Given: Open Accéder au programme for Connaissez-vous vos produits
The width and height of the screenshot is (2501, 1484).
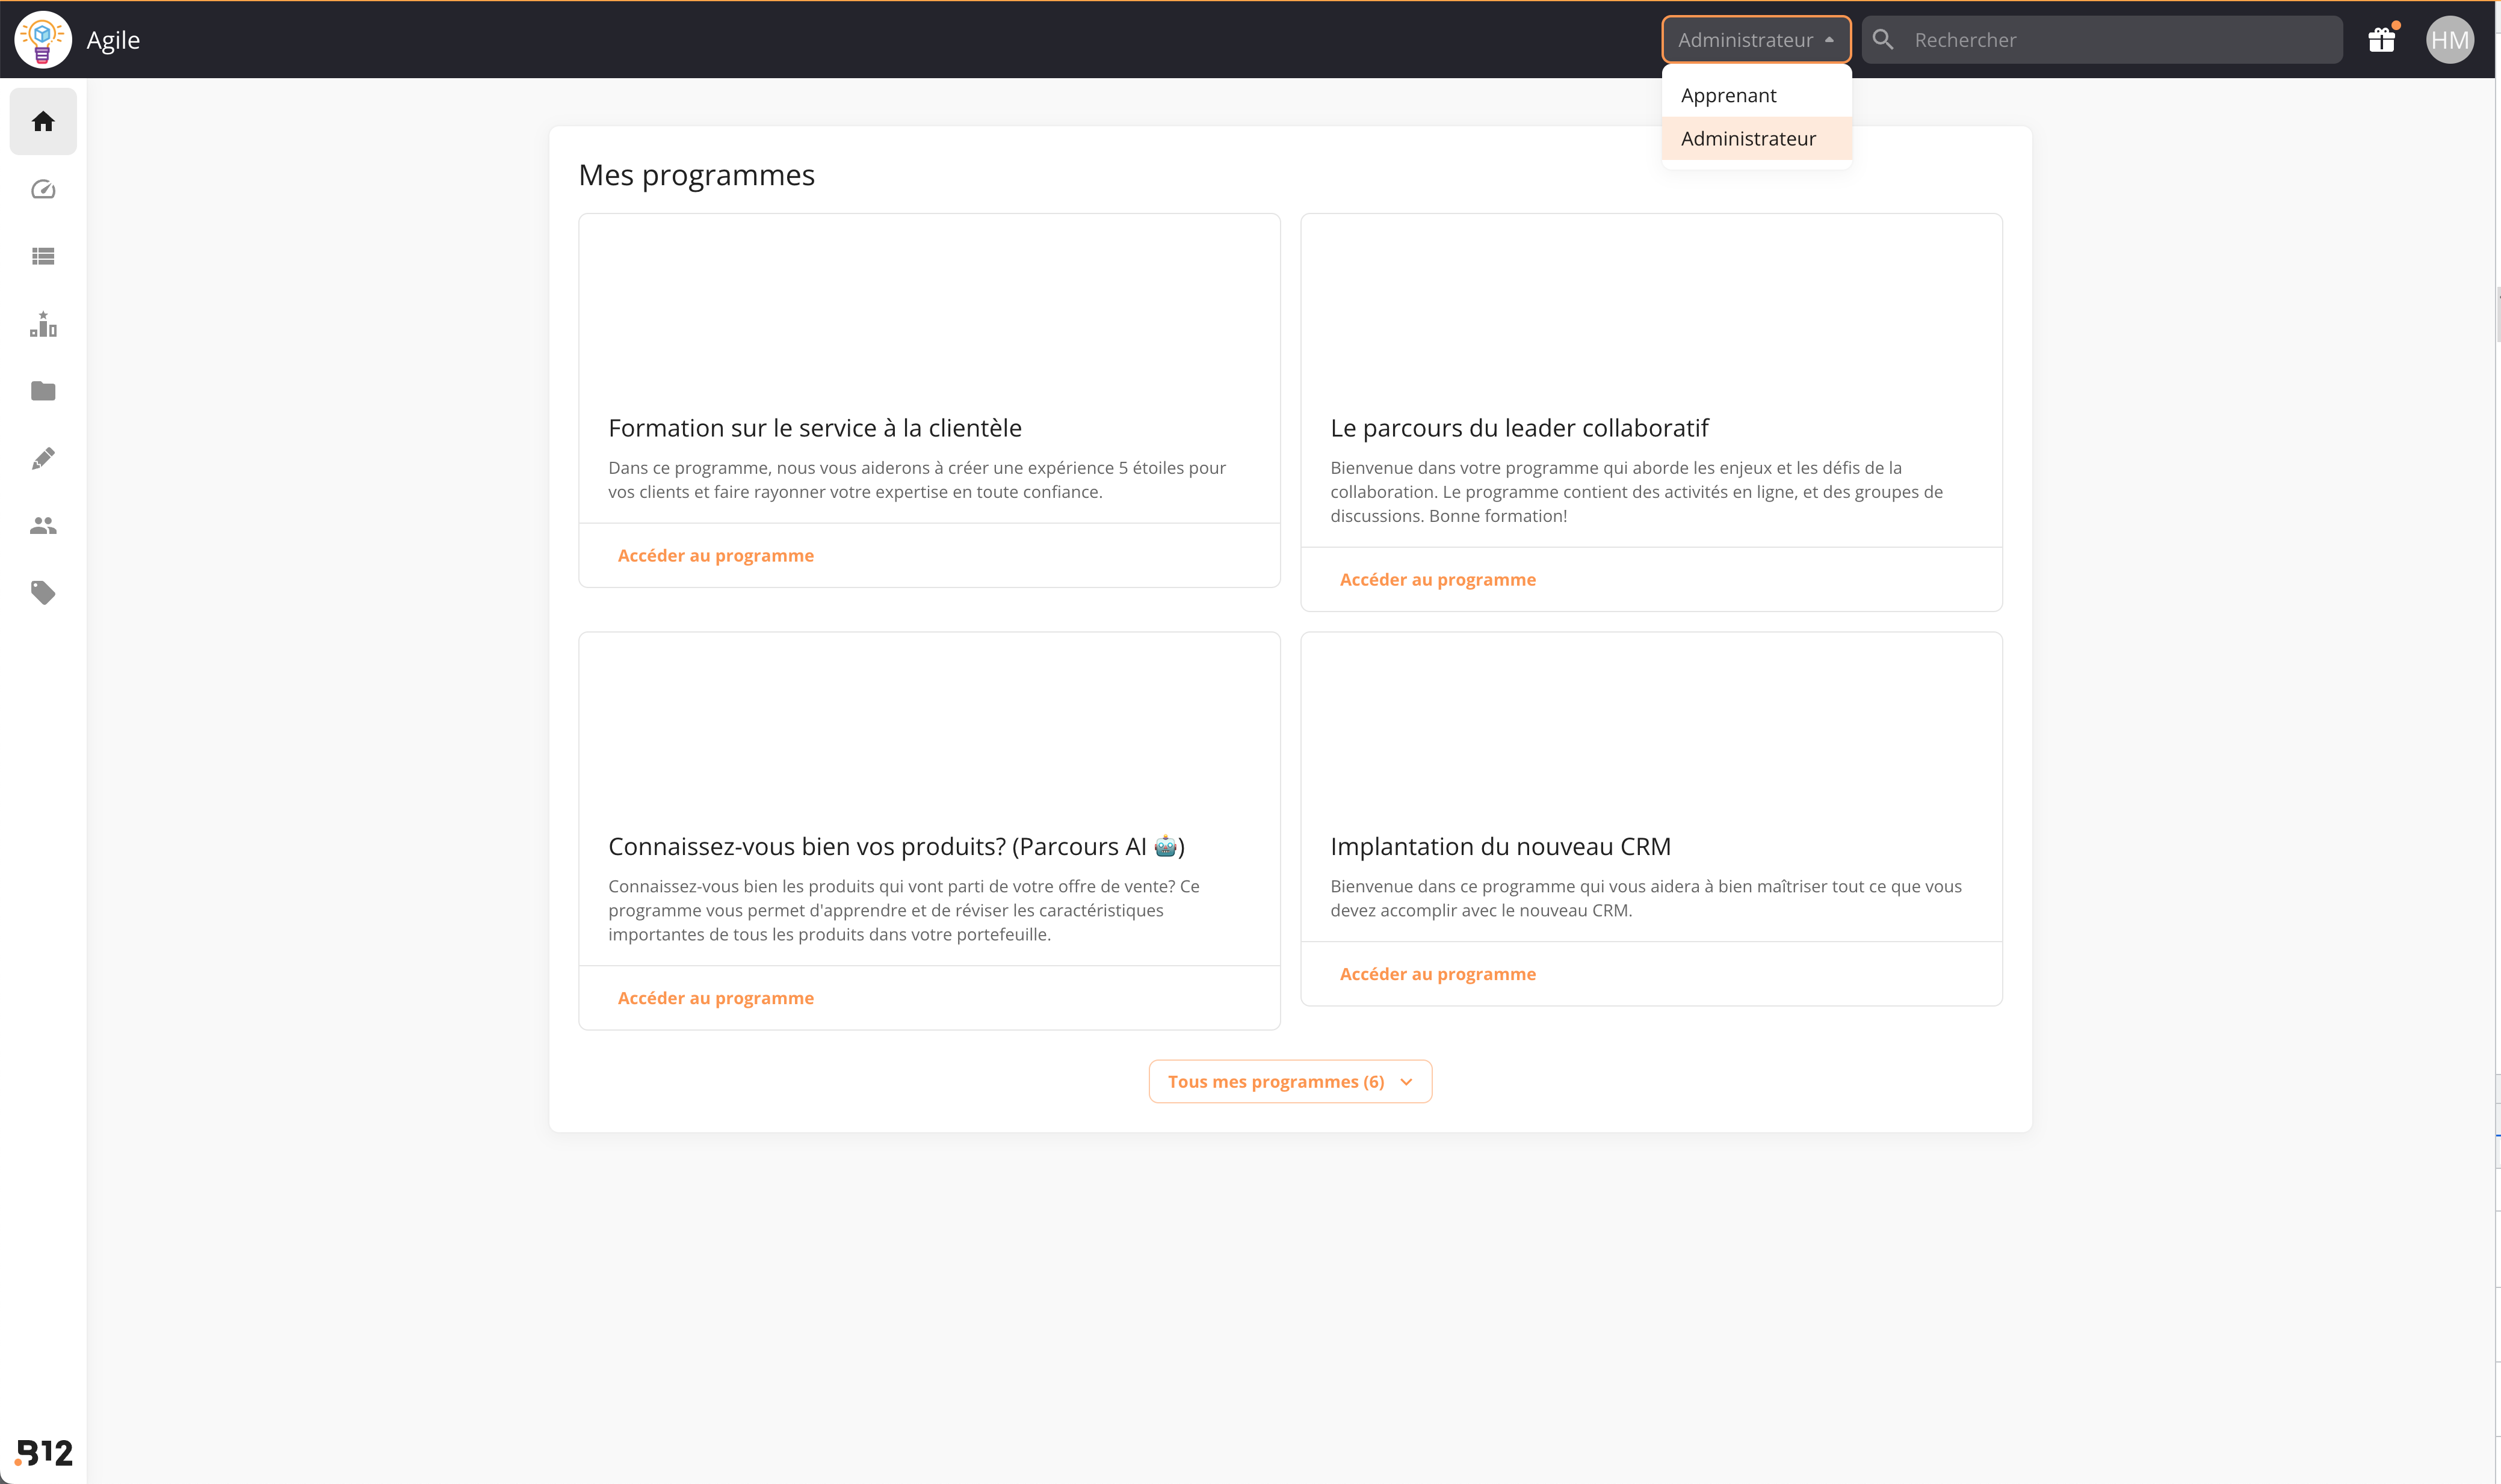Looking at the screenshot, I should 716,998.
